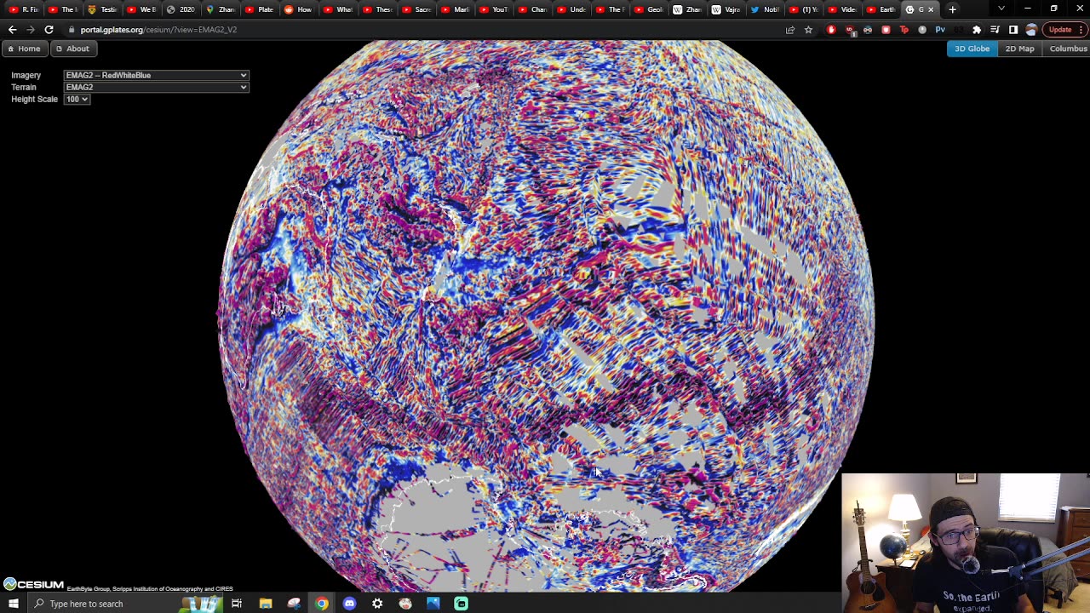Open the media control playlist icon
Screen dimensions: 1090x613
point(995,30)
